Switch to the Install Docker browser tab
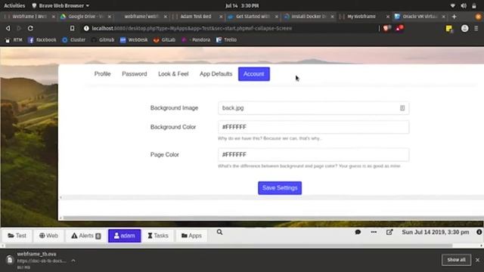The width and height of the screenshot is (484, 272). click(x=308, y=17)
